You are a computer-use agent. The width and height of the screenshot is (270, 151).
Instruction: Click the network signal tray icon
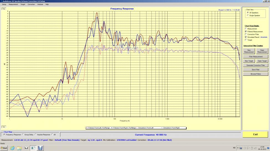[255, 148]
